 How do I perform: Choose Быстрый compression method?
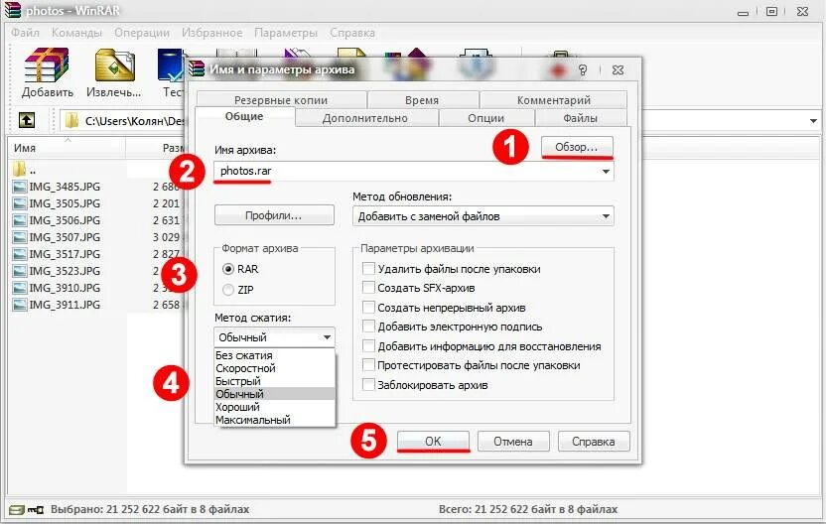pyautogui.click(x=274, y=381)
